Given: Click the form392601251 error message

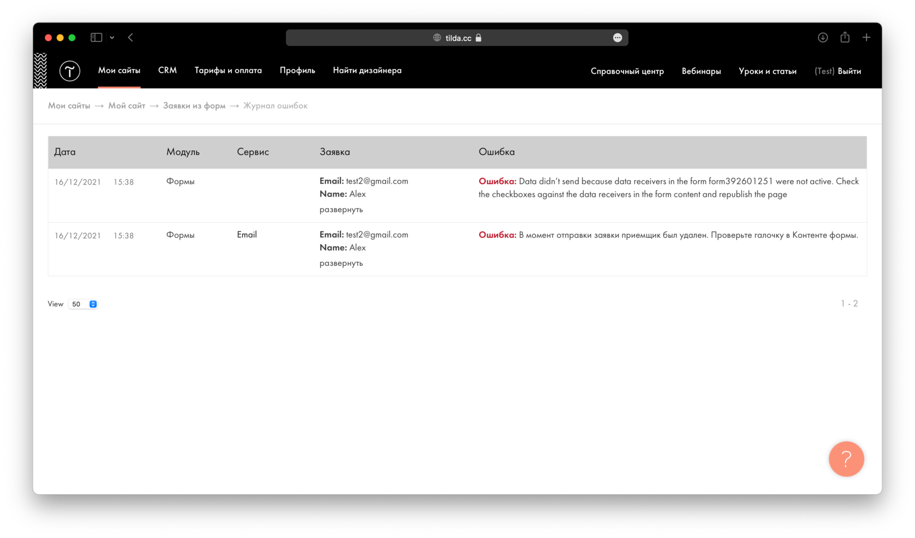Looking at the screenshot, I should [x=669, y=188].
